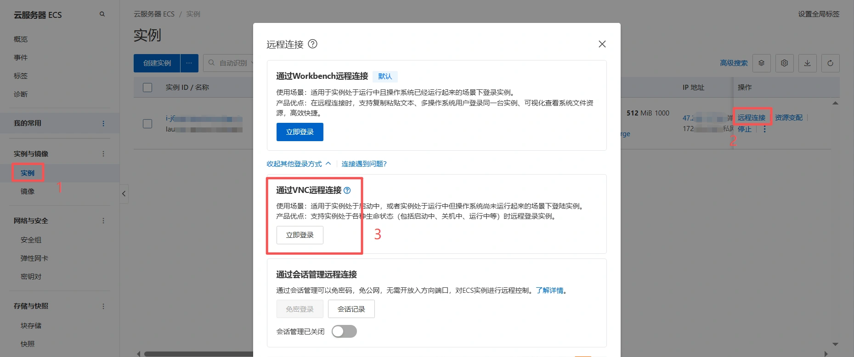Screen dimensions: 854x357
Task: Click the download export icon
Action: 807,63
